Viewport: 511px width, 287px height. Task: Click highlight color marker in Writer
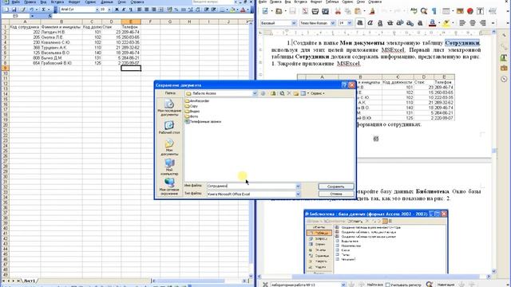[446, 23]
